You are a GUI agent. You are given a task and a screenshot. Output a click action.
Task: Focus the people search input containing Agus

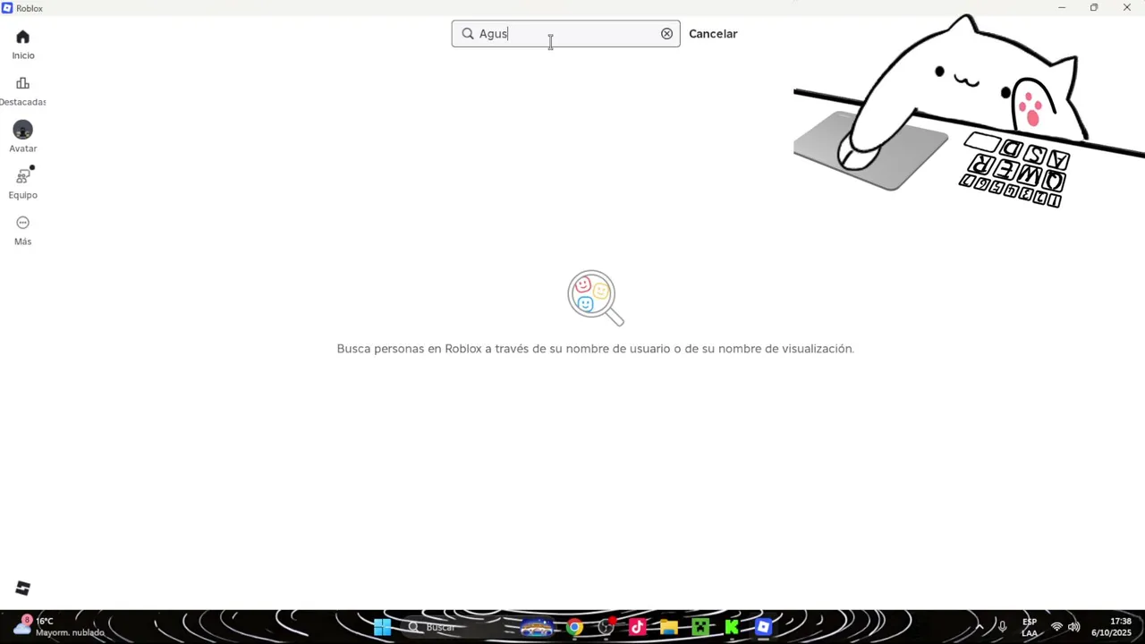pyautogui.click(x=565, y=34)
